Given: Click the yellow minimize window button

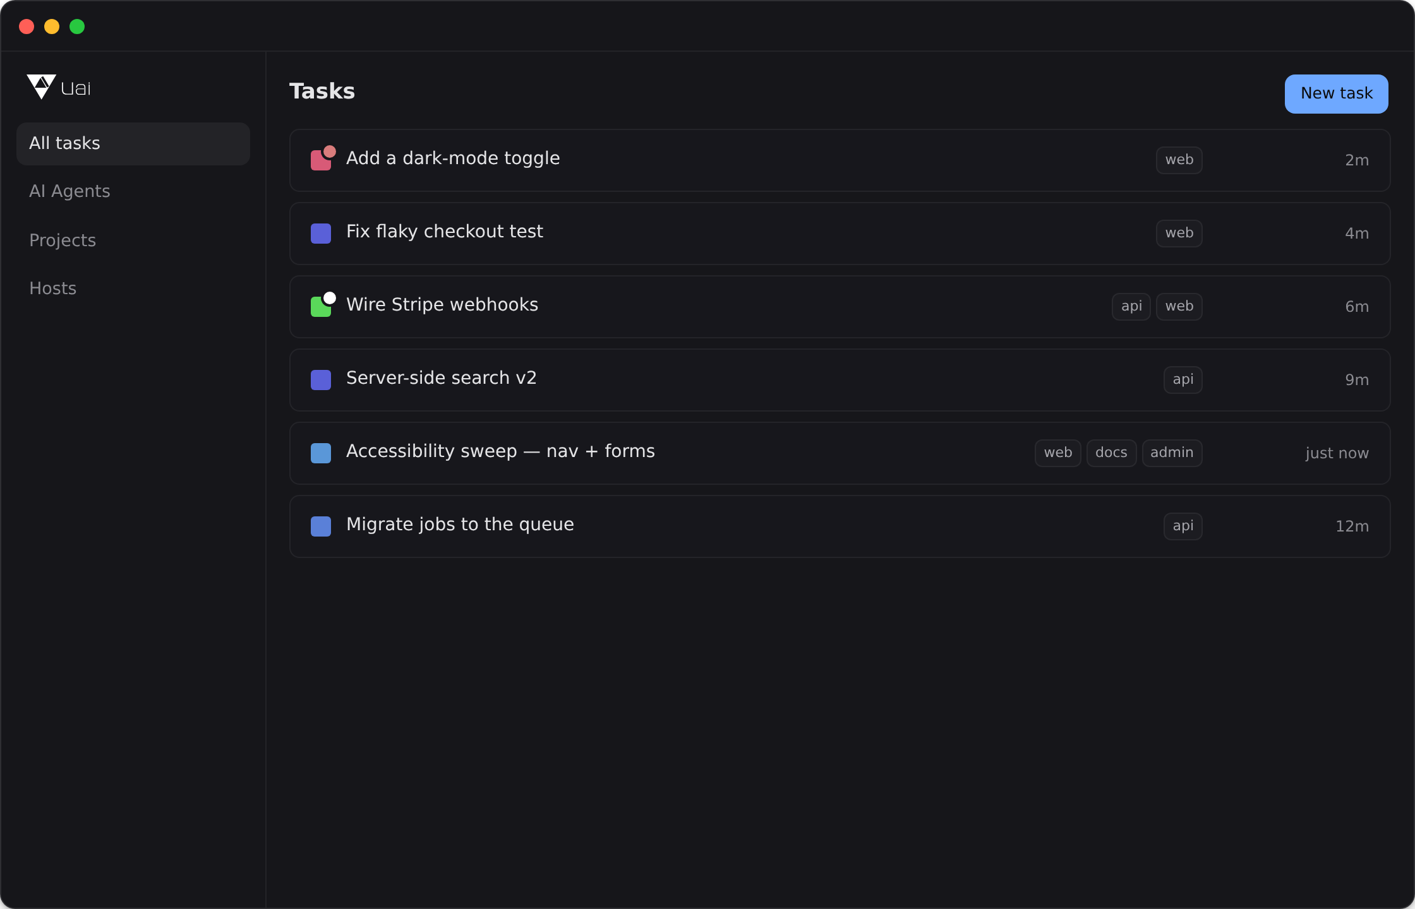Looking at the screenshot, I should pos(52,27).
